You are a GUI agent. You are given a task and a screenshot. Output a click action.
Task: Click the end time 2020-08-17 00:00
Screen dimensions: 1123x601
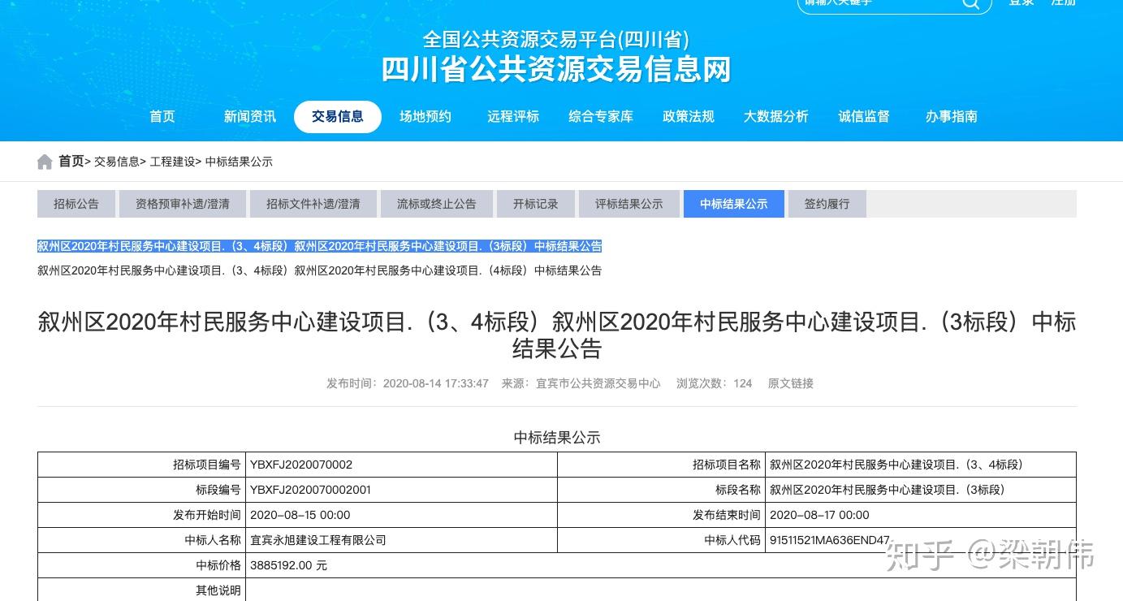point(820,515)
